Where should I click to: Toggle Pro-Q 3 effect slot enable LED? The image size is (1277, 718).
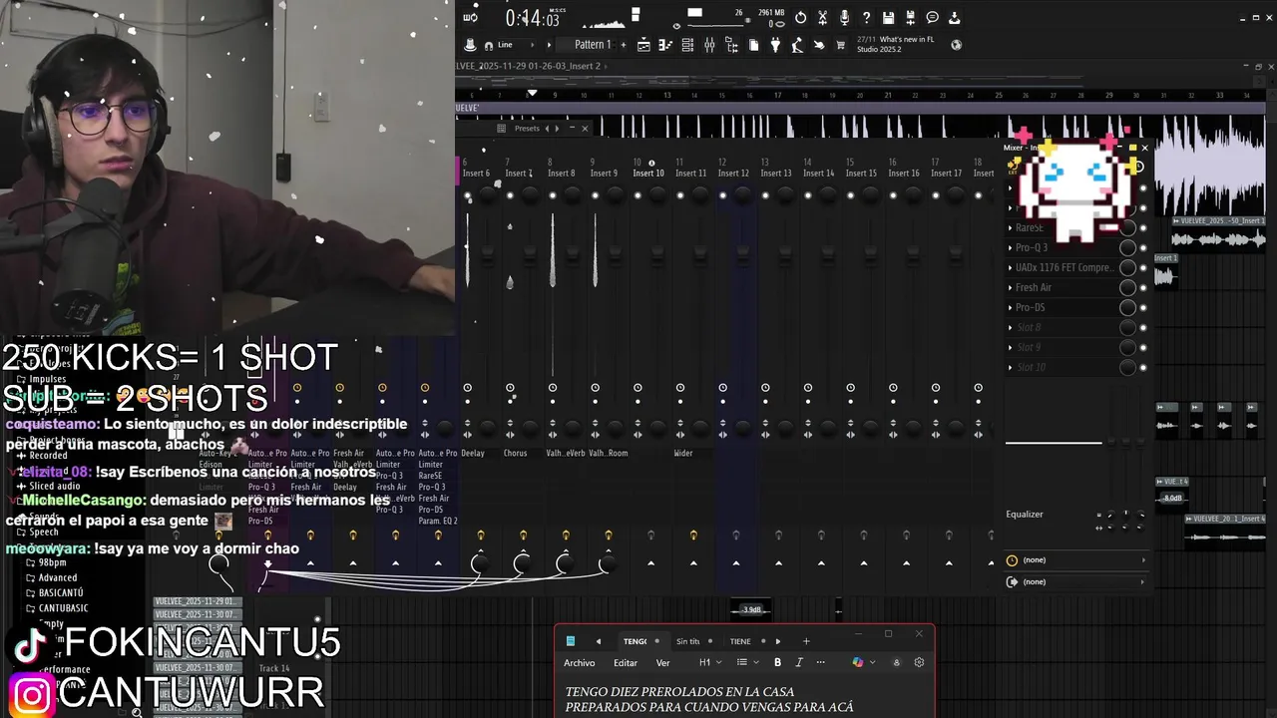coord(1143,247)
